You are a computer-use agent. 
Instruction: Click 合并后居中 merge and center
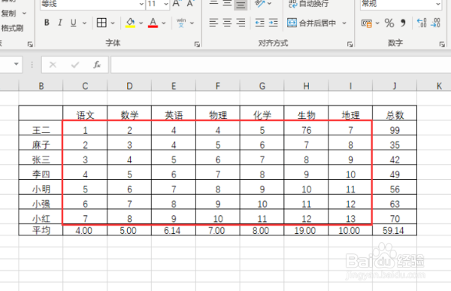click(x=312, y=23)
